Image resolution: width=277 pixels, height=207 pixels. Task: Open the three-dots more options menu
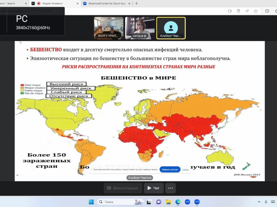(171, 188)
